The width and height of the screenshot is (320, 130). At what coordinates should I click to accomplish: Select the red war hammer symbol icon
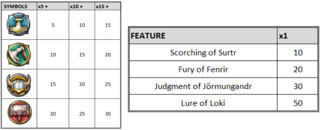(19, 114)
